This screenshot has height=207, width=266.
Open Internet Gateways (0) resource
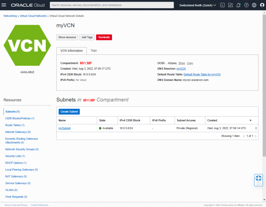point(18,132)
